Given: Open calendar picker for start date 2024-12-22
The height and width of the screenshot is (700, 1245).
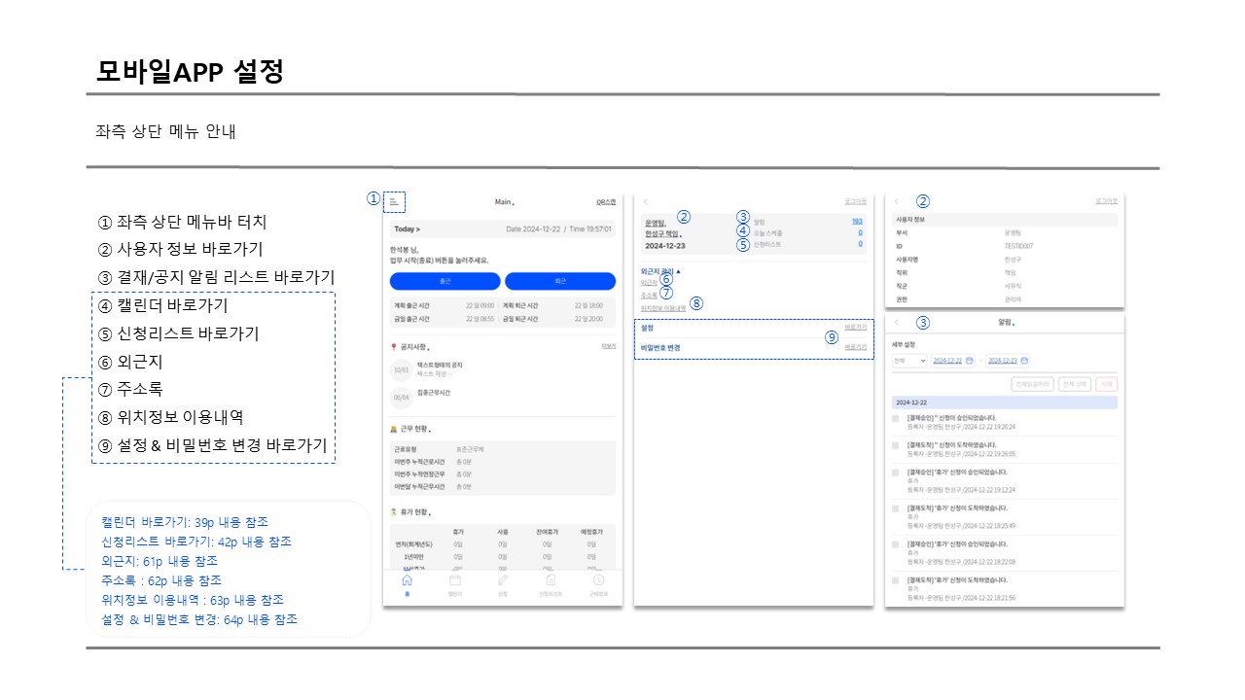Looking at the screenshot, I should pyautogui.click(x=969, y=360).
